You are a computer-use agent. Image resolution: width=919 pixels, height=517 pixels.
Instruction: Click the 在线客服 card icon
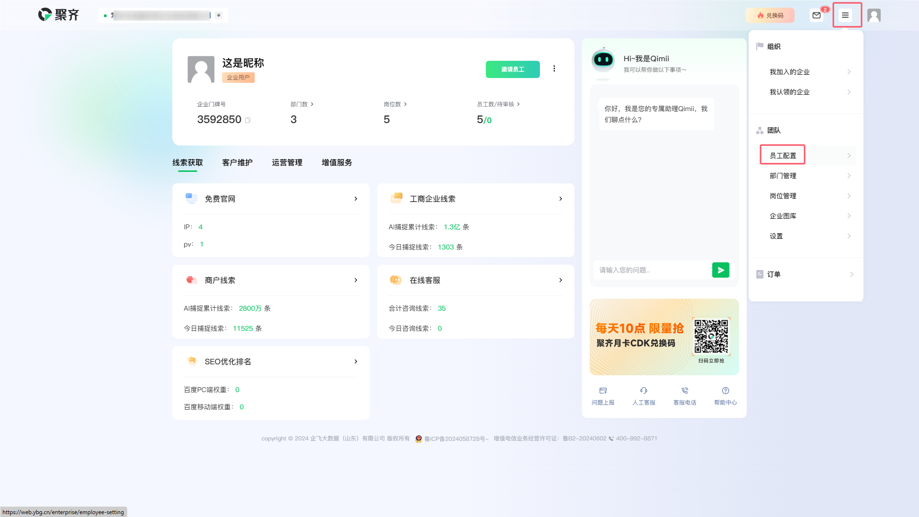(396, 280)
